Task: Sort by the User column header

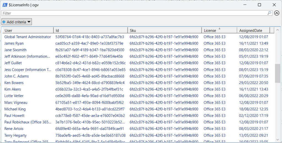Action: click(x=28, y=30)
